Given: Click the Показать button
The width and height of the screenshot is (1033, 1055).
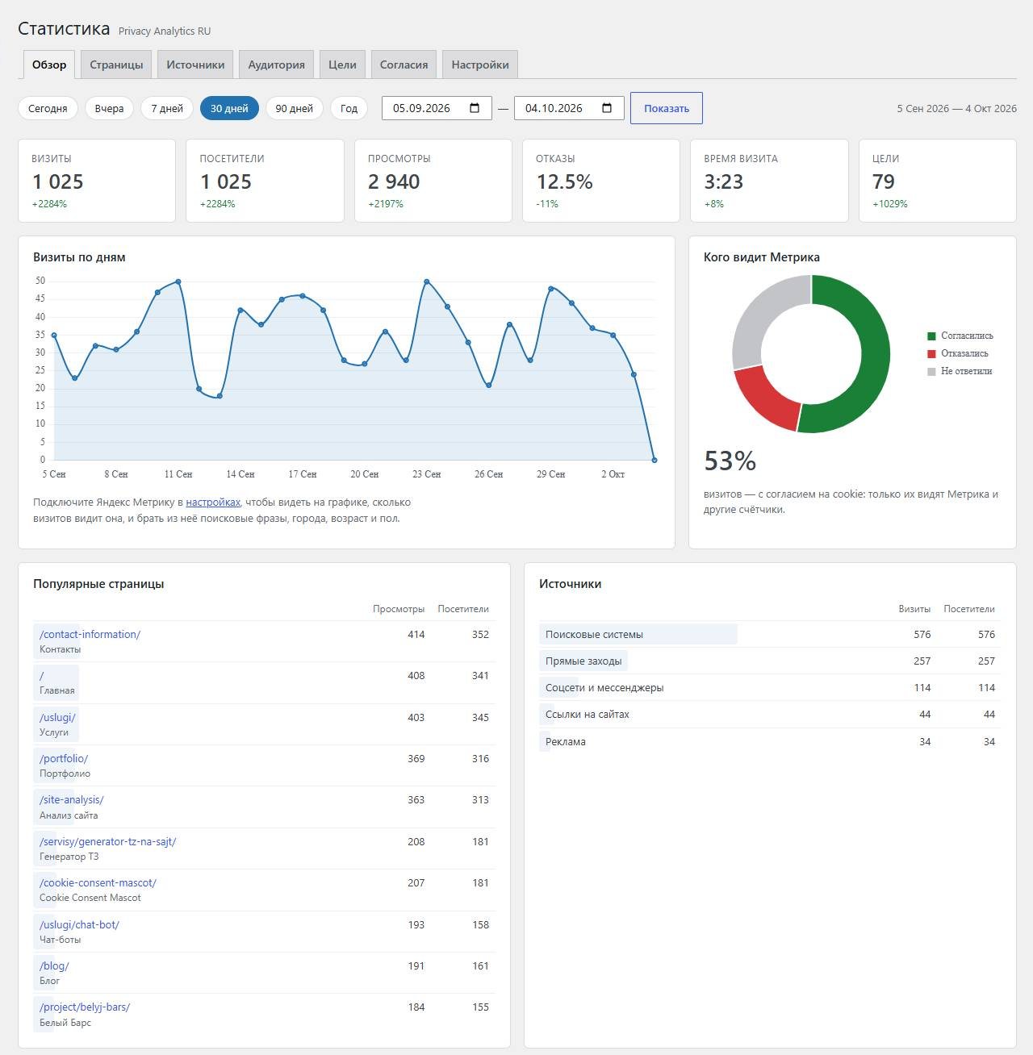Looking at the screenshot, I should pos(667,108).
